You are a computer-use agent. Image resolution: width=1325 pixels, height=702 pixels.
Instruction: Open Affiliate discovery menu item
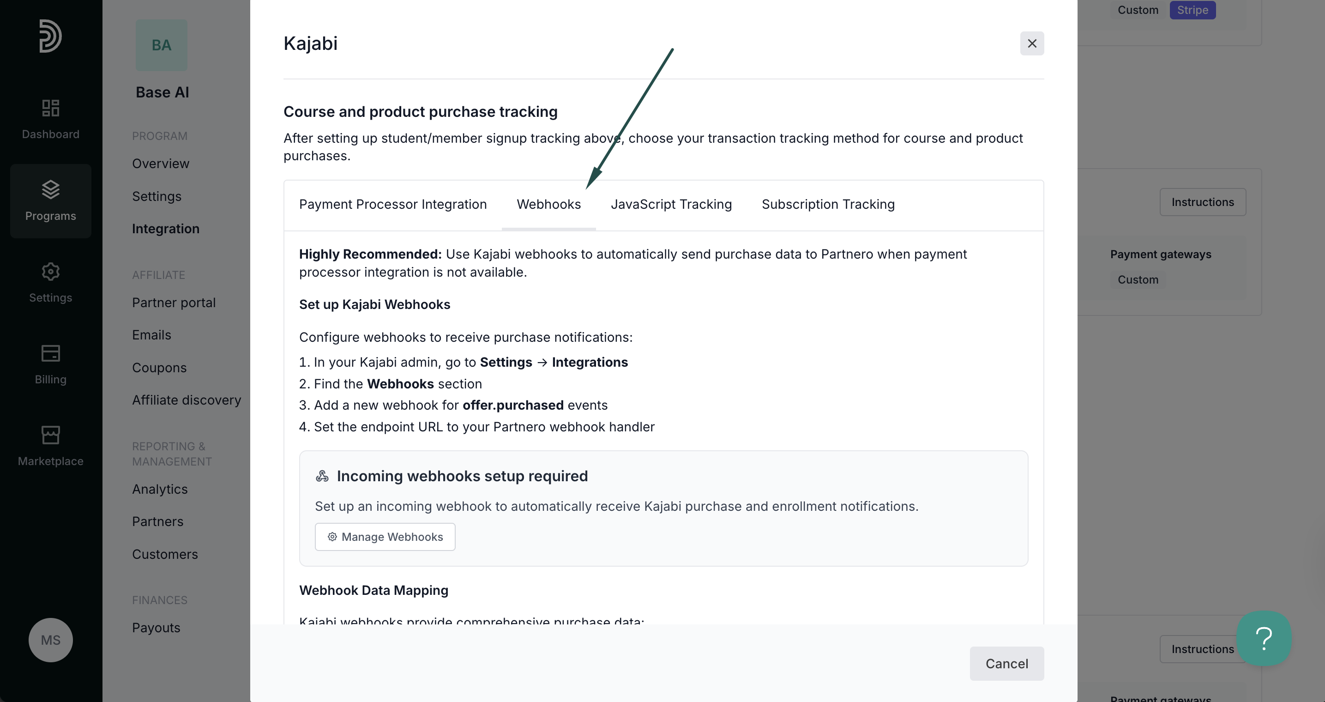pos(187,400)
